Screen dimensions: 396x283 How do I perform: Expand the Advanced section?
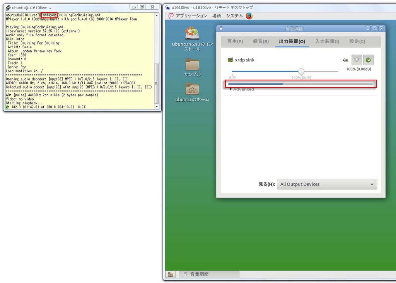point(242,89)
